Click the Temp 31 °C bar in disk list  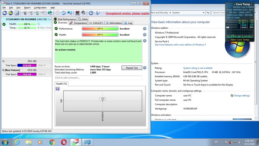27,28
